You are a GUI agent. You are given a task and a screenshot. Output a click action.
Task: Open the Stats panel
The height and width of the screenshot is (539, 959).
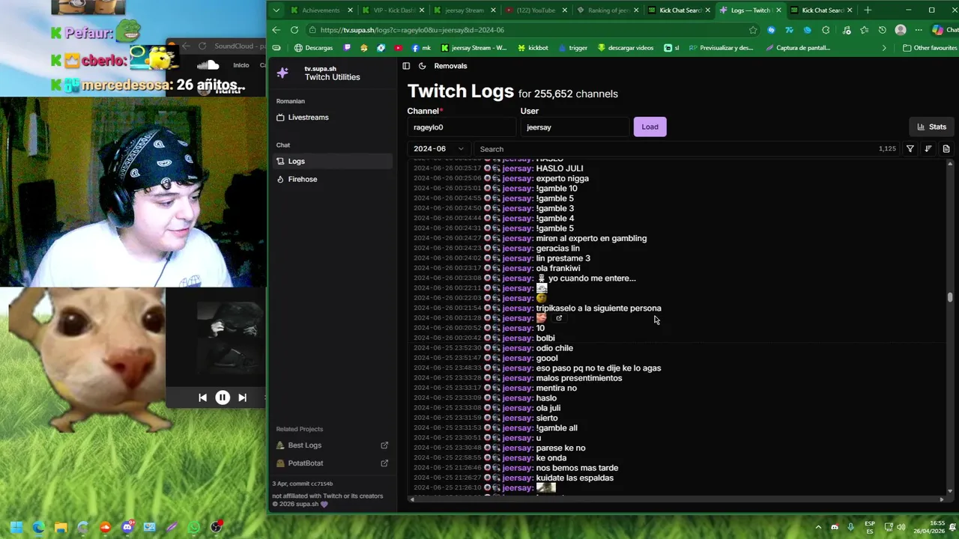(931, 127)
